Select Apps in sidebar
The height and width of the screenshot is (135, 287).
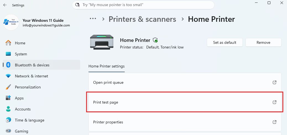tap(41, 98)
